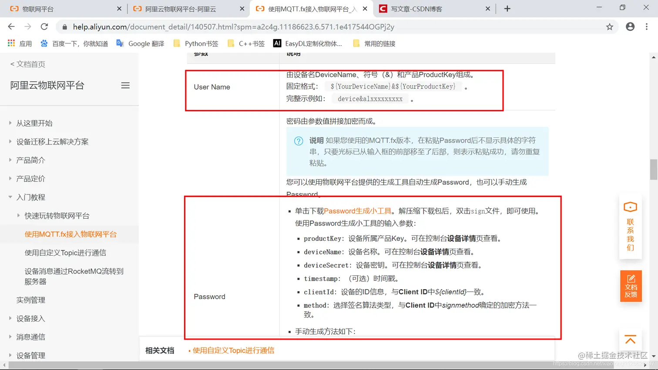Click the vertical page scrollbar thumb
The height and width of the screenshot is (370, 658).
coord(654,170)
